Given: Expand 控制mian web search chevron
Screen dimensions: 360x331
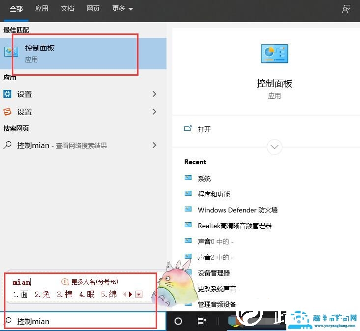Looking at the screenshot, I should pyautogui.click(x=154, y=145).
